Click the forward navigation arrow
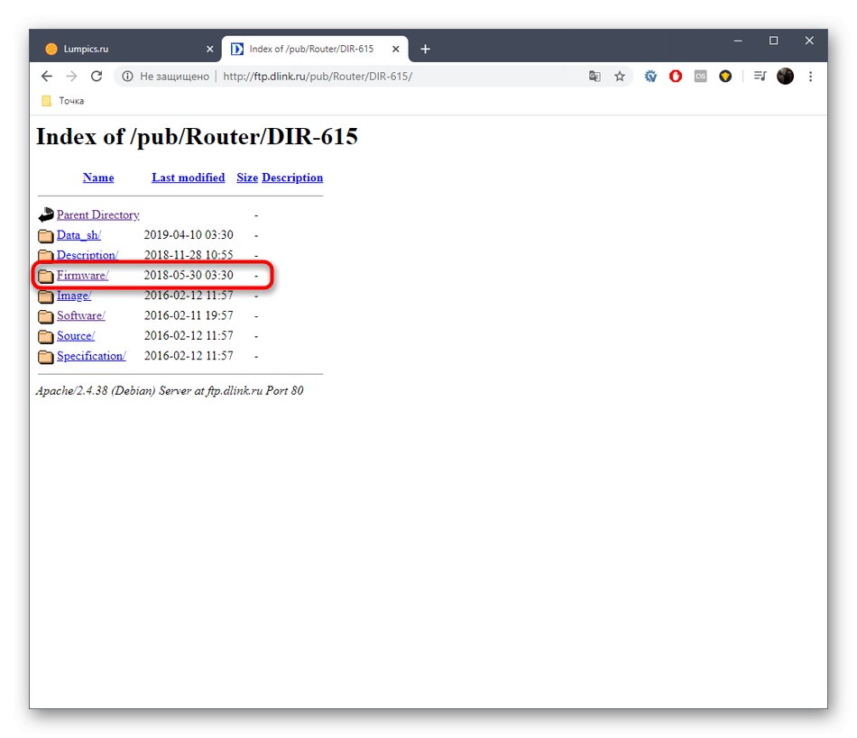 click(71, 77)
